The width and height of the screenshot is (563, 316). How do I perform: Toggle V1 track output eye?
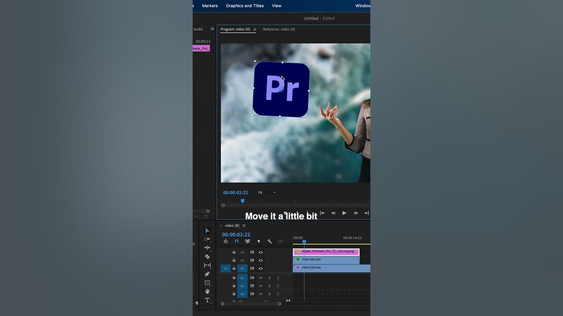pos(261,269)
